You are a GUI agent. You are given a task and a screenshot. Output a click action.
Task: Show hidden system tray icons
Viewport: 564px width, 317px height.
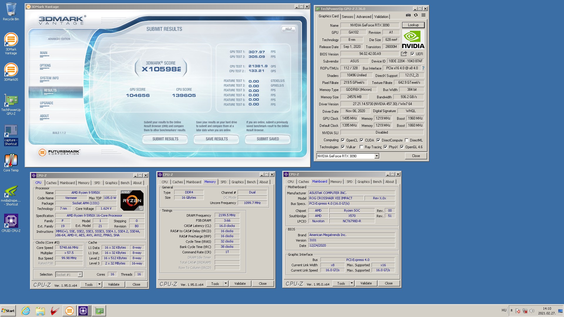pos(511,311)
